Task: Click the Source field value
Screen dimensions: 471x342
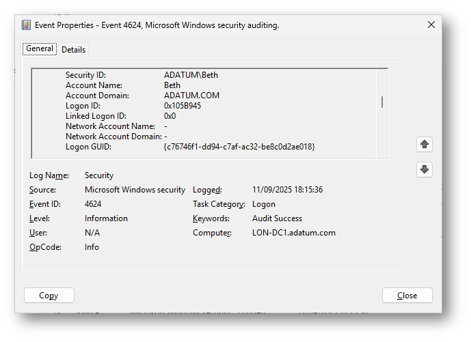Action: (x=135, y=190)
